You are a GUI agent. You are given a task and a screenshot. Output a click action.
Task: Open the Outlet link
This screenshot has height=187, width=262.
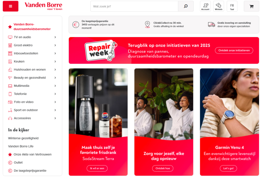18,162
